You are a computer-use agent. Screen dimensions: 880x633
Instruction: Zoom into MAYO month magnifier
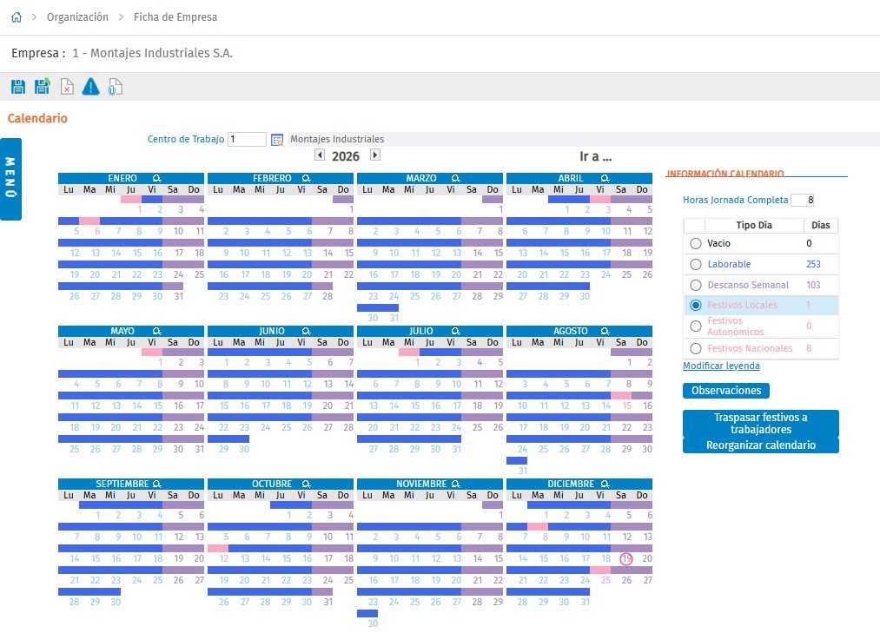click(x=156, y=331)
